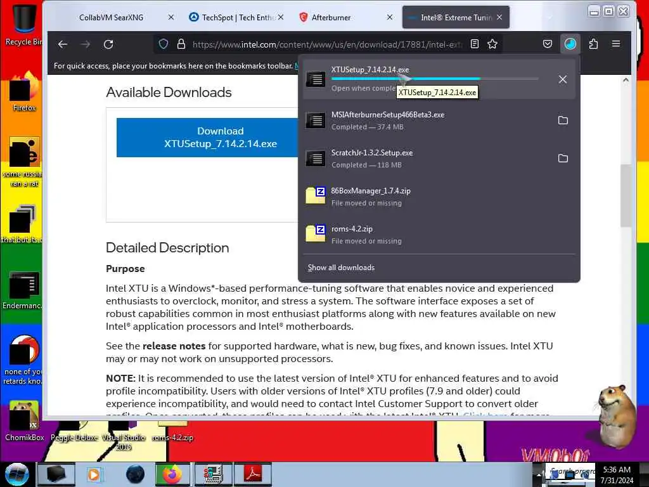Viewport: 649px width, 487px height.
Task: Show MSIAfterburnerSetup466Beta3.exe in folder
Action: point(563,120)
